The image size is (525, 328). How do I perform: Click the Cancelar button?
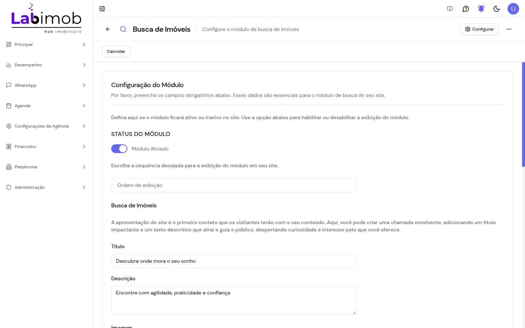tap(116, 51)
